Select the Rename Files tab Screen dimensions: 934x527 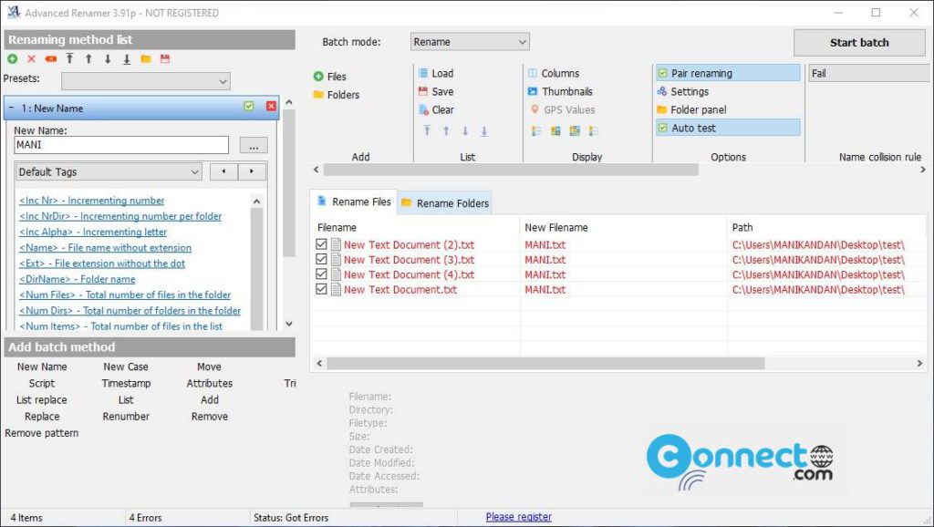coord(360,202)
